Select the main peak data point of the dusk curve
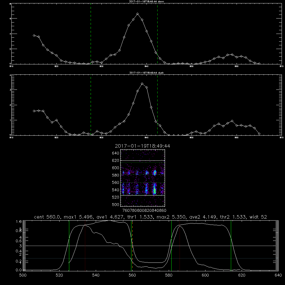The height and width of the screenshot is (285, 285). click(142, 84)
